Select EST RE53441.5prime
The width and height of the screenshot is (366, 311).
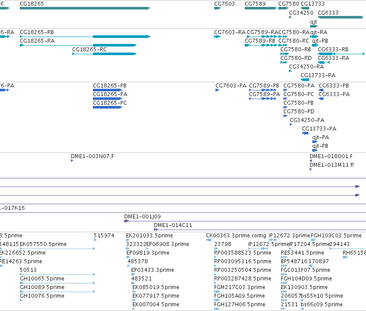302,253
